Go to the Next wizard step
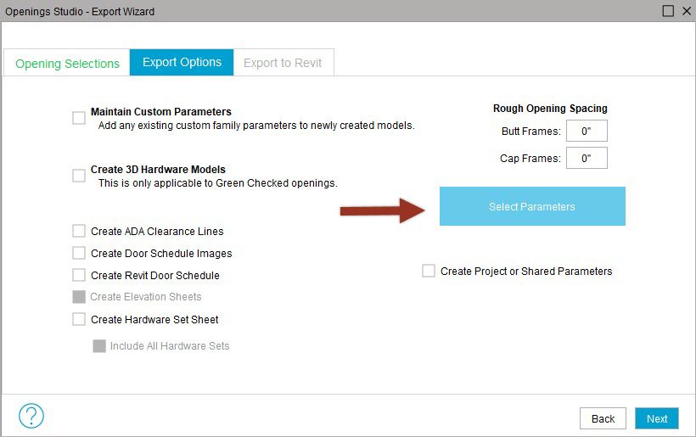Screen dimensions: 696x437 (x=656, y=418)
